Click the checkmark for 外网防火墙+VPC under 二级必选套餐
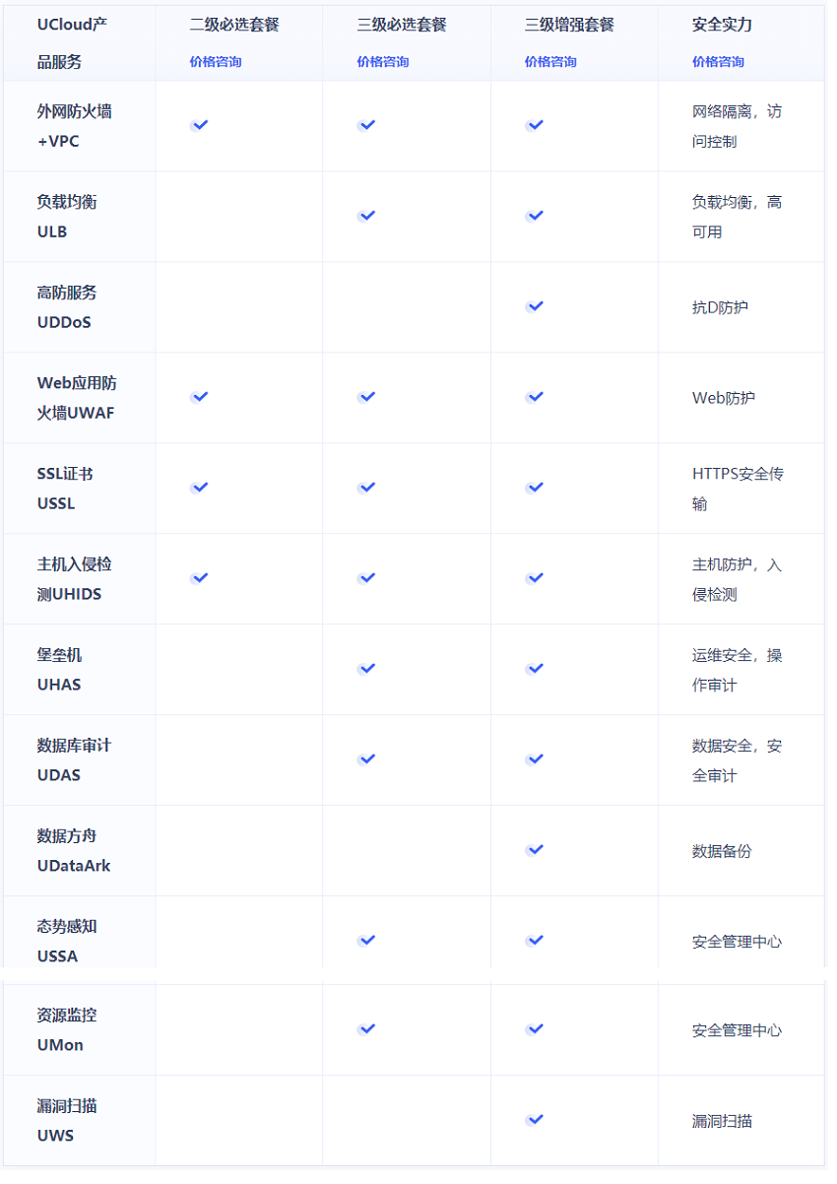The image size is (837, 1184). pyautogui.click(x=200, y=125)
